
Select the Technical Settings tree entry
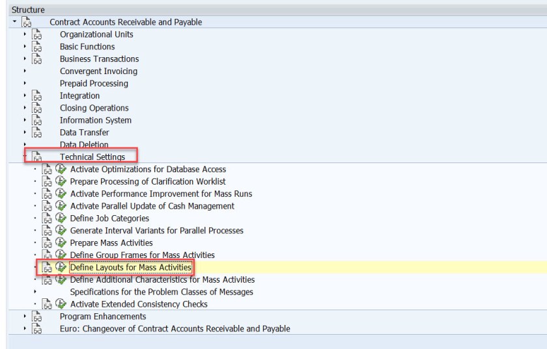coord(92,157)
